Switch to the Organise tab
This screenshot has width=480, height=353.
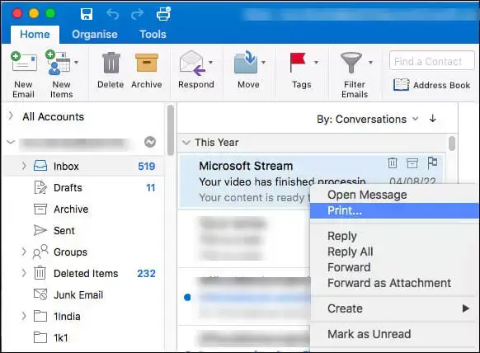coord(95,34)
